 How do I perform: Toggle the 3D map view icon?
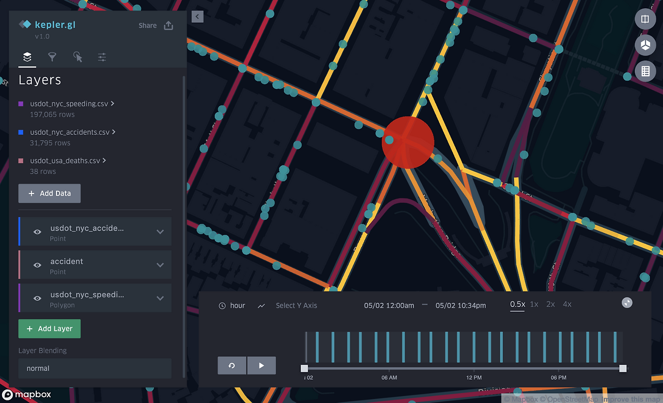645,45
